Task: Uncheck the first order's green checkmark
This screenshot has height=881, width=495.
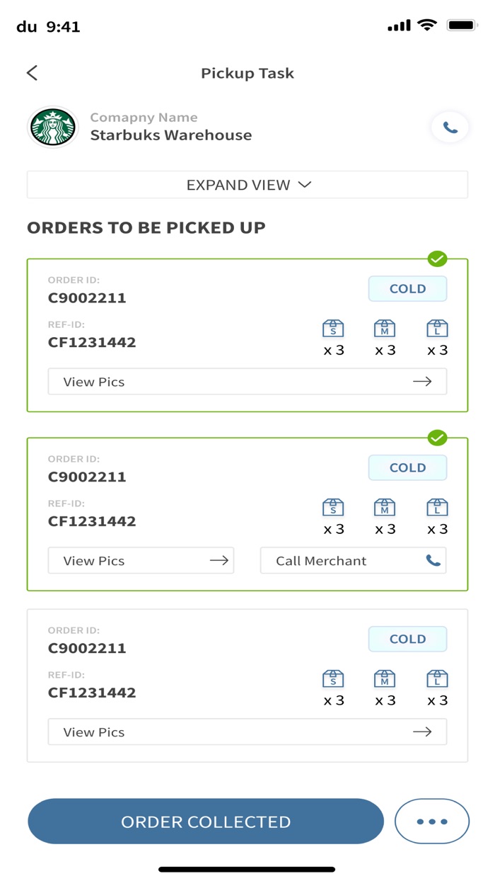Action: [438, 259]
